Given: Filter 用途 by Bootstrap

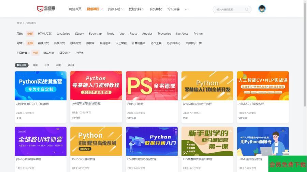Looking at the screenshot, I should pos(96,34).
